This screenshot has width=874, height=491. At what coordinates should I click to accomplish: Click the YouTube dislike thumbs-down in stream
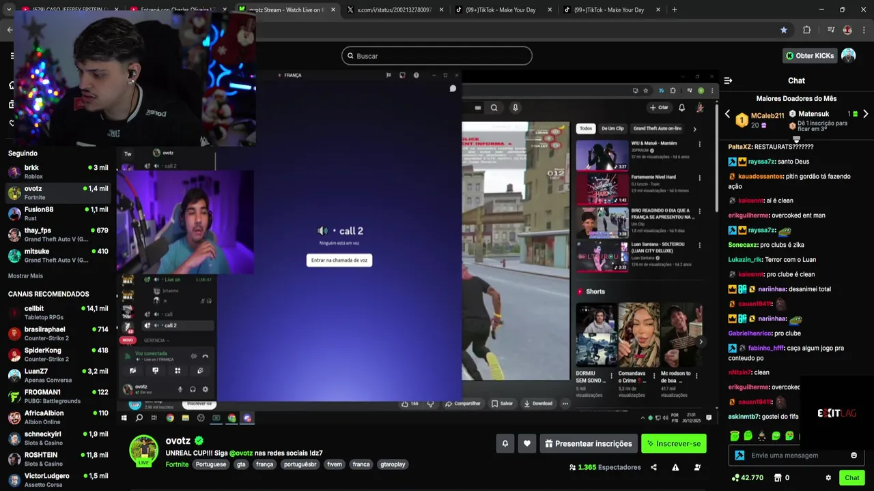[430, 404]
